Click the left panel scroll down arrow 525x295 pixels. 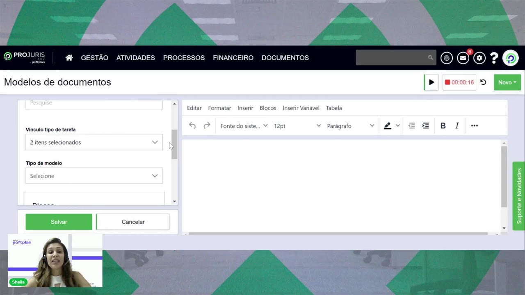(174, 201)
